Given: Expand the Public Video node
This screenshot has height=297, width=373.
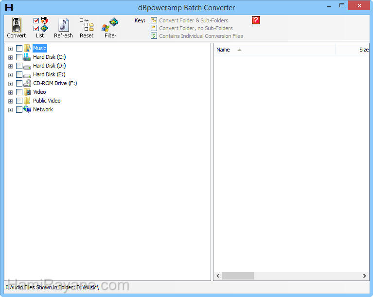Looking at the screenshot, I should [x=10, y=101].
